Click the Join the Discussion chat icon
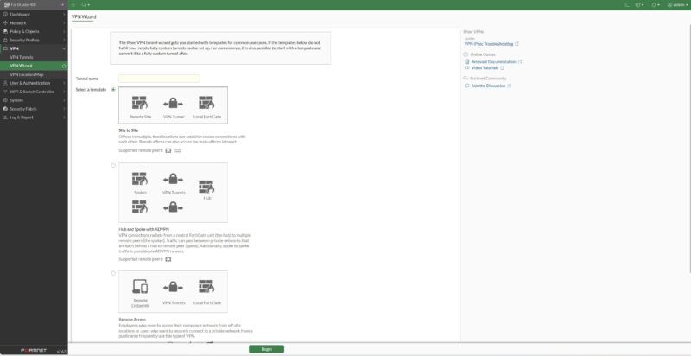691x356 pixels. pos(467,86)
